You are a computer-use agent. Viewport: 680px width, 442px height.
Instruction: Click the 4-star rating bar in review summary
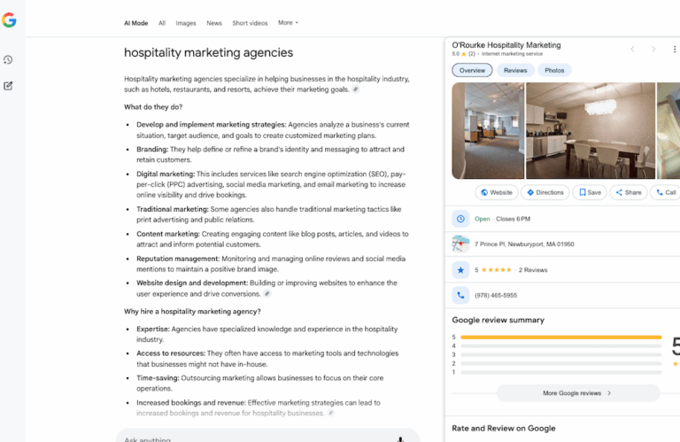point(561,345)
